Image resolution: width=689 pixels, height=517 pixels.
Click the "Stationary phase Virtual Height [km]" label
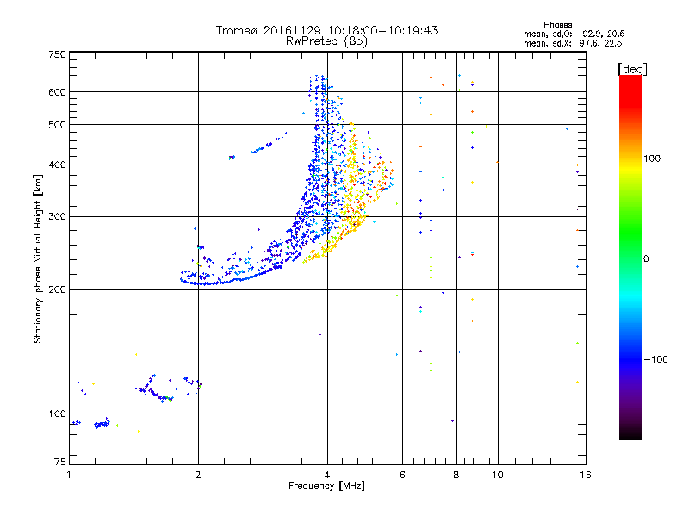[x=38, y=258]
